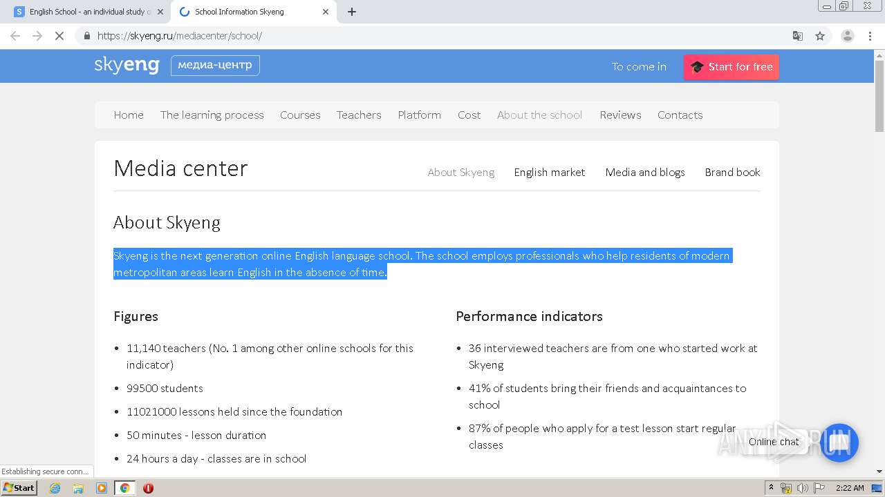Click the 11,140 teachers list item
This screenshot has height=497, width=885.
tap(270, 357)
